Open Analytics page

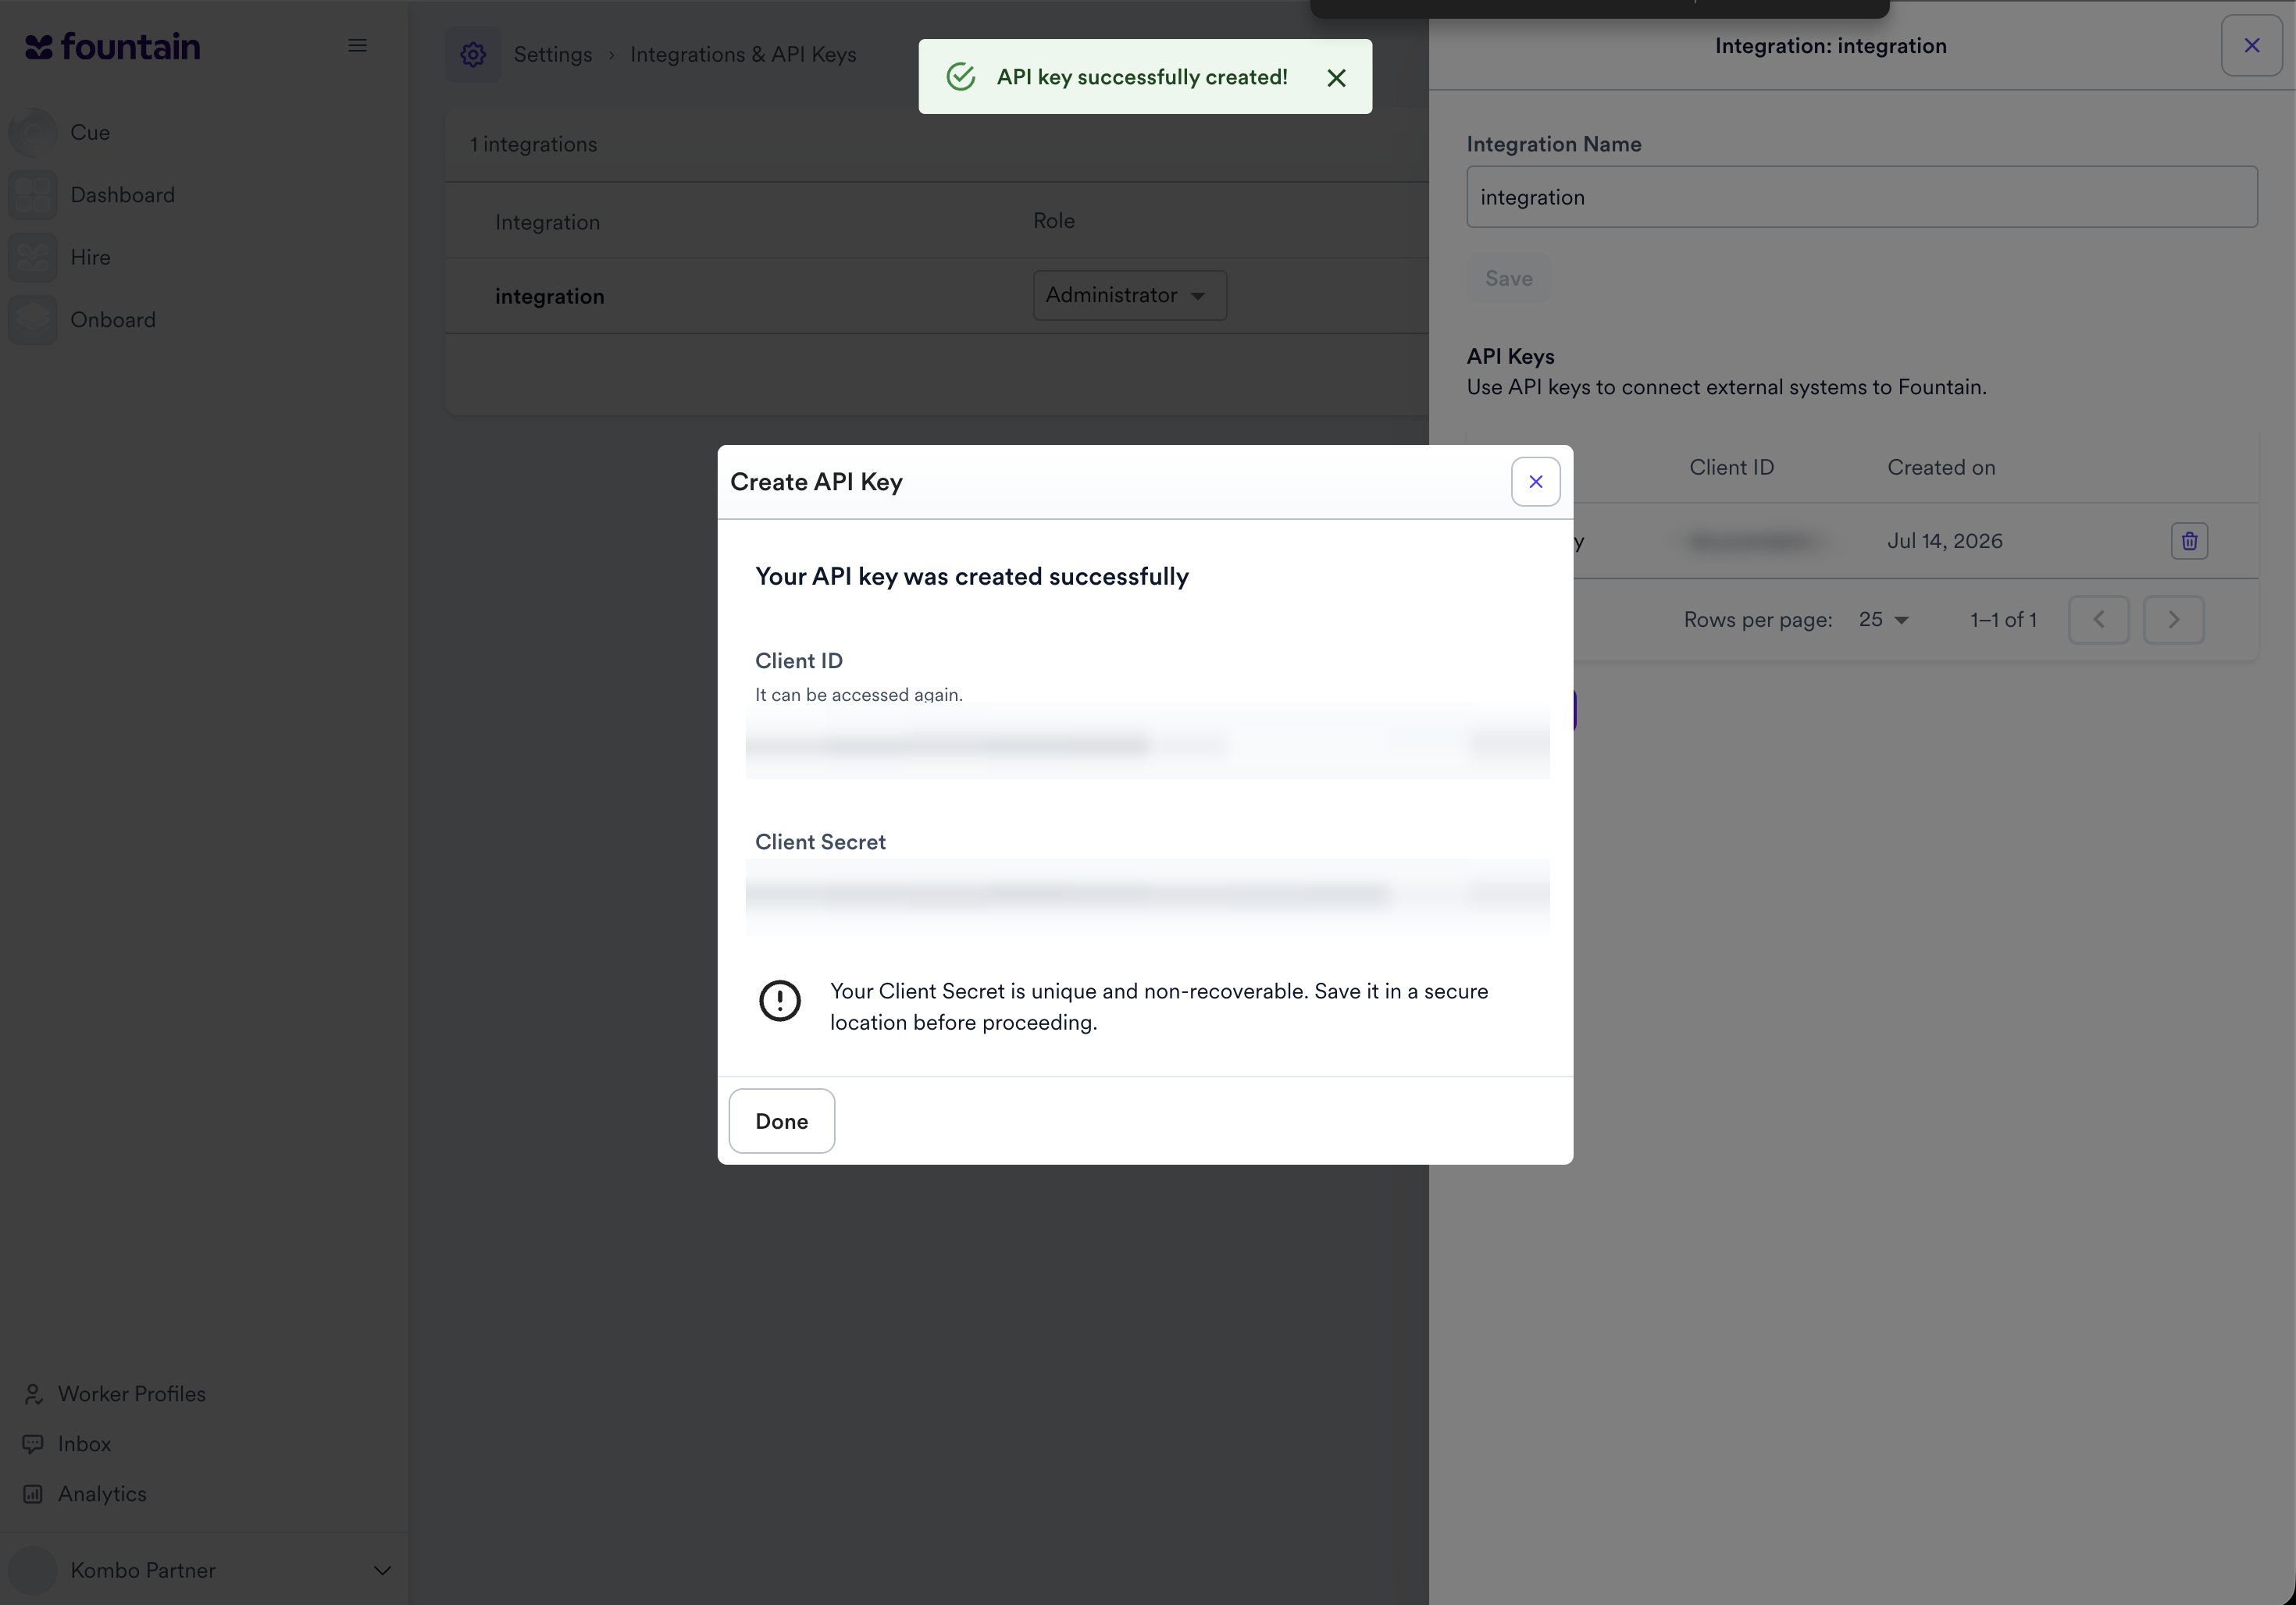point(102,1493)
